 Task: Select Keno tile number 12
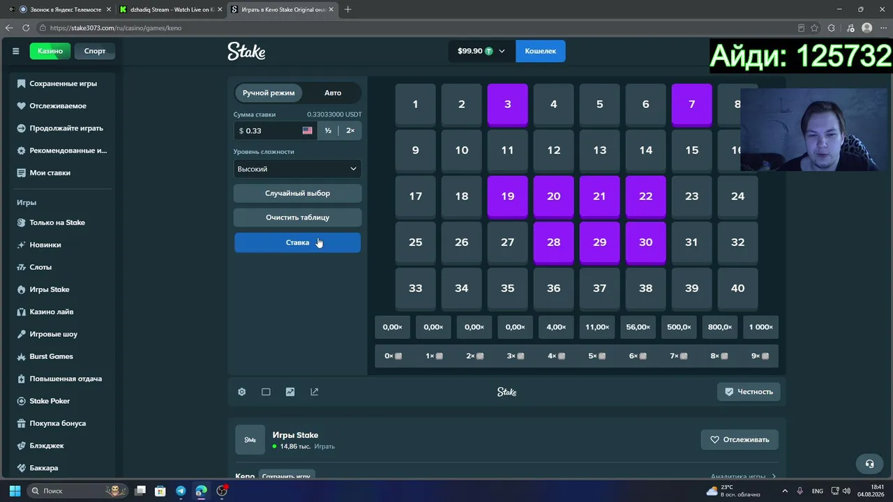click(553, 150)
